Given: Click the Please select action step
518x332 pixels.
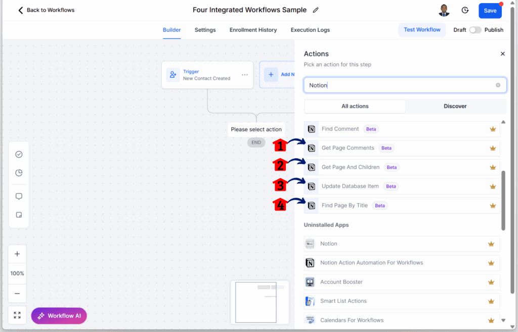Looking at the screenshot, I should pyautogui.click(x=256, y=130).
